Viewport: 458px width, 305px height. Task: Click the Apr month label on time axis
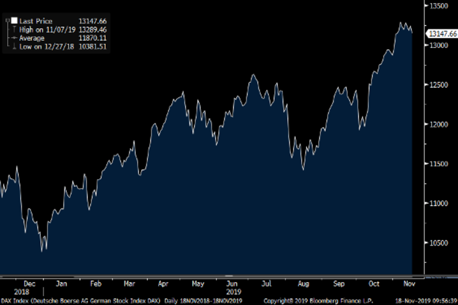tap(163, 284)
